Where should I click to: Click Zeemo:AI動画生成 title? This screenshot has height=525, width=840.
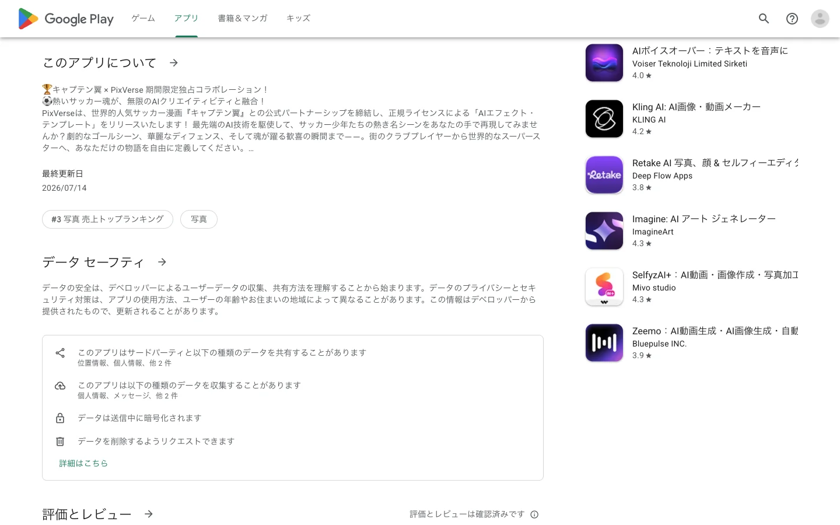[x=715, y=331]
